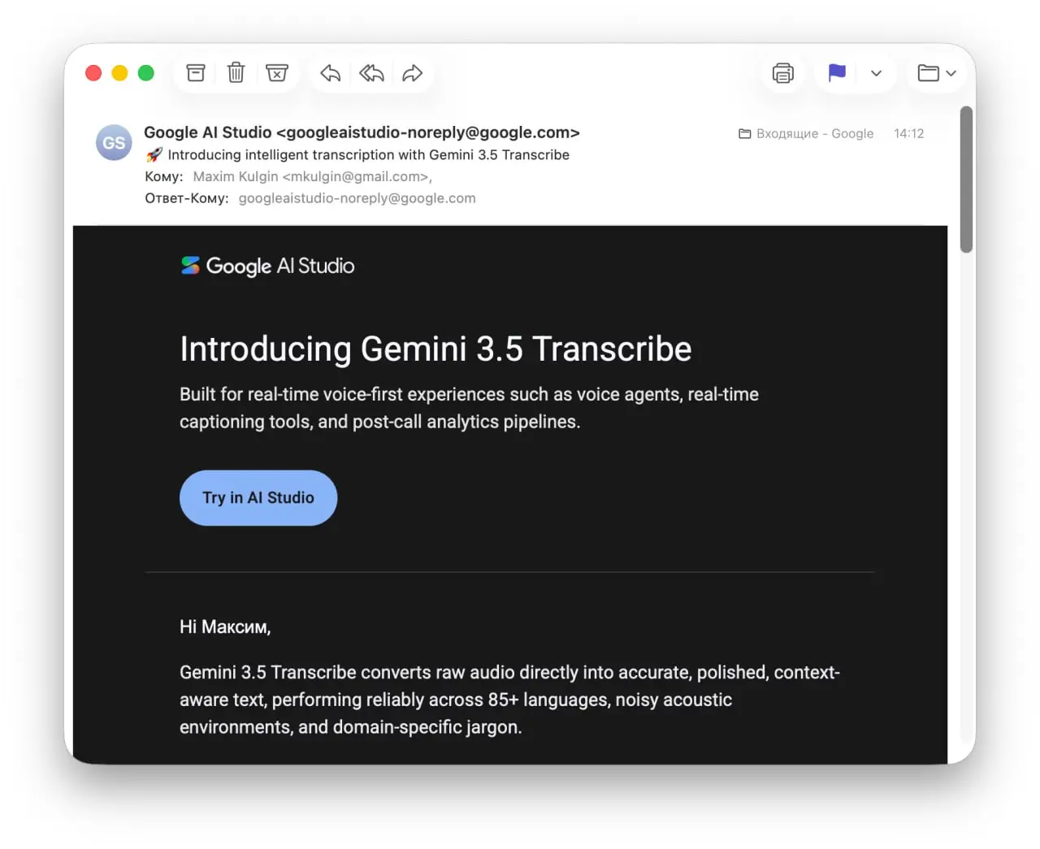Click the Входящие - Google mailbox label
The width and height of the screenshot is (1040, 849).
[x=815, y=134]
